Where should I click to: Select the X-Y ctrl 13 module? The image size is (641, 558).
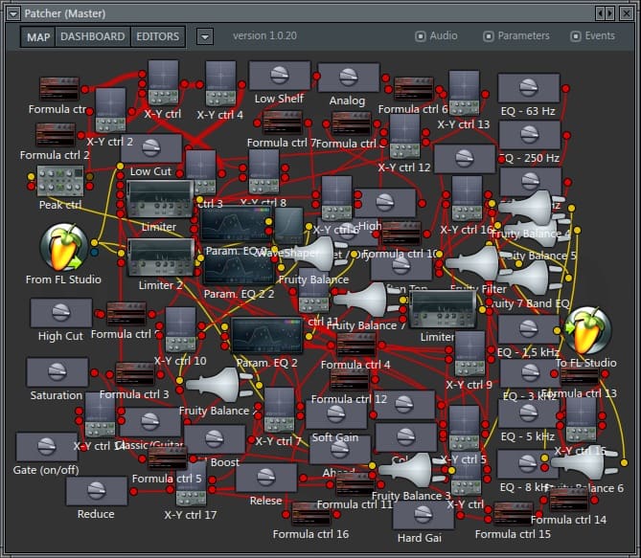tap(464, 93)
